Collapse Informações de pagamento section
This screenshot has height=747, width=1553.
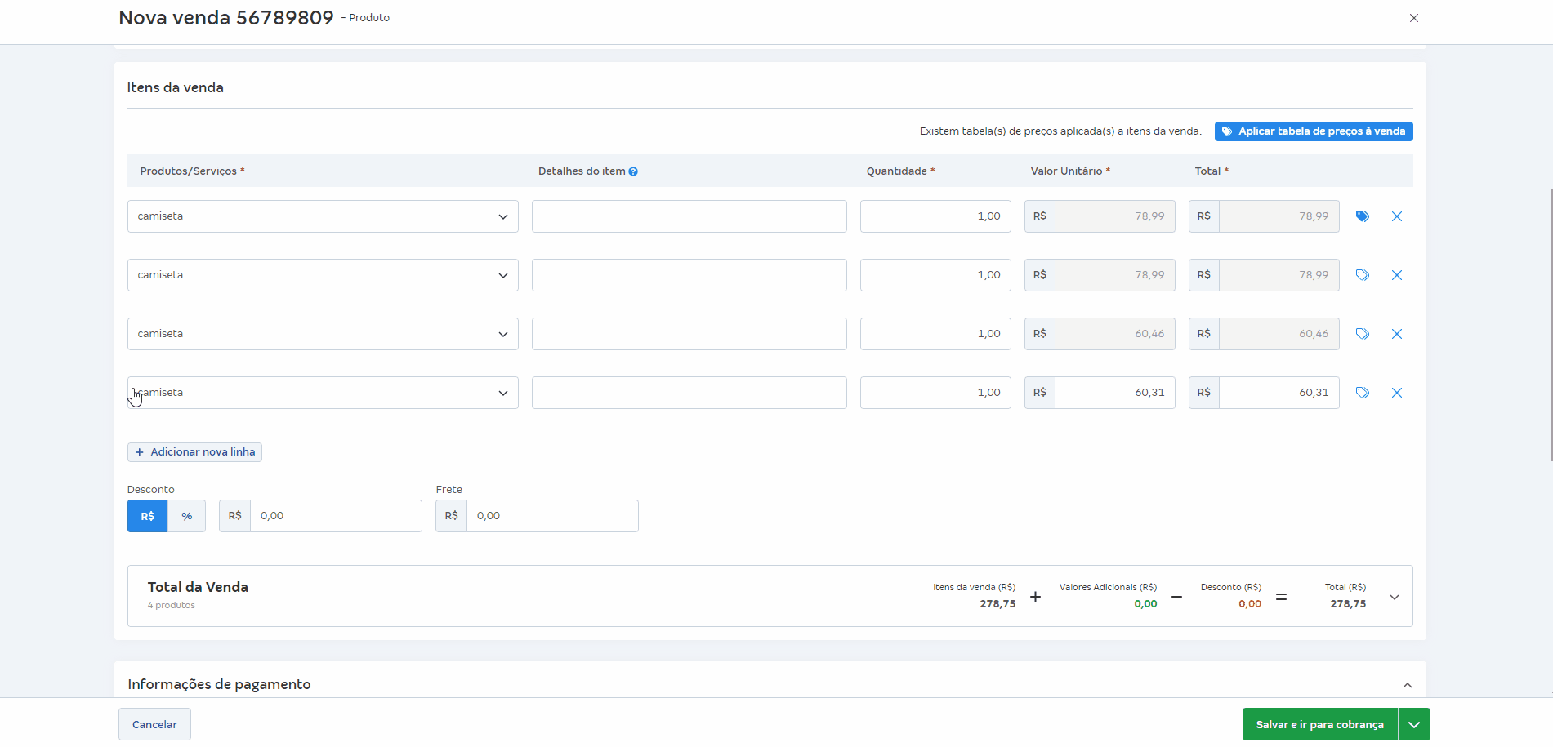pyautogui.click(x=1408, y=685)
